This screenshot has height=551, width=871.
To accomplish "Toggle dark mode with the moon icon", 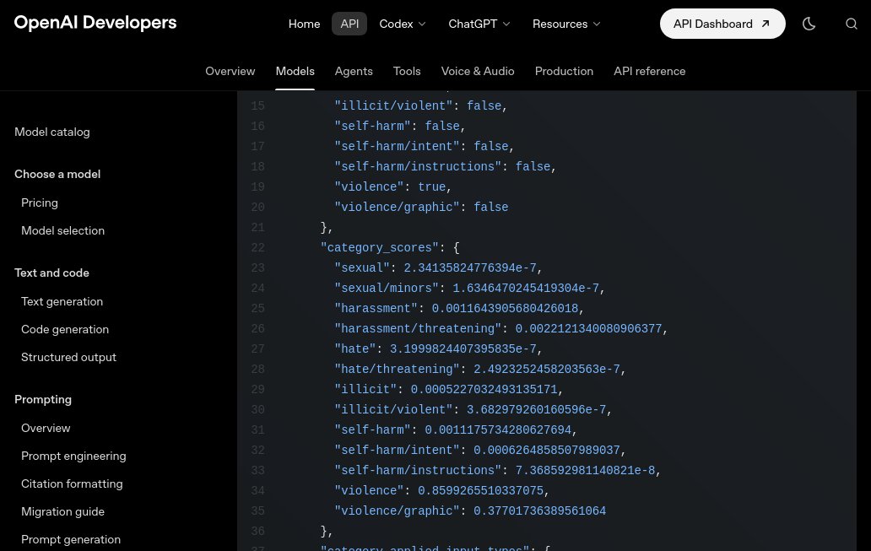I will coord(809,24).
